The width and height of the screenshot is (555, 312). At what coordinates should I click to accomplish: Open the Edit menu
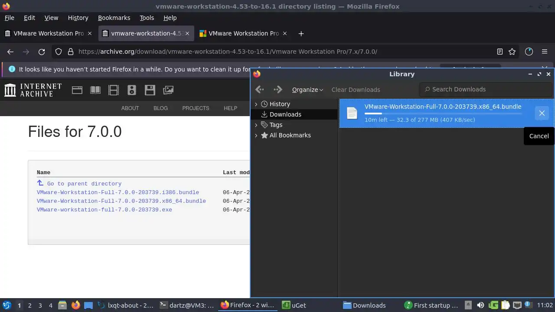click(x=29, y=18)
